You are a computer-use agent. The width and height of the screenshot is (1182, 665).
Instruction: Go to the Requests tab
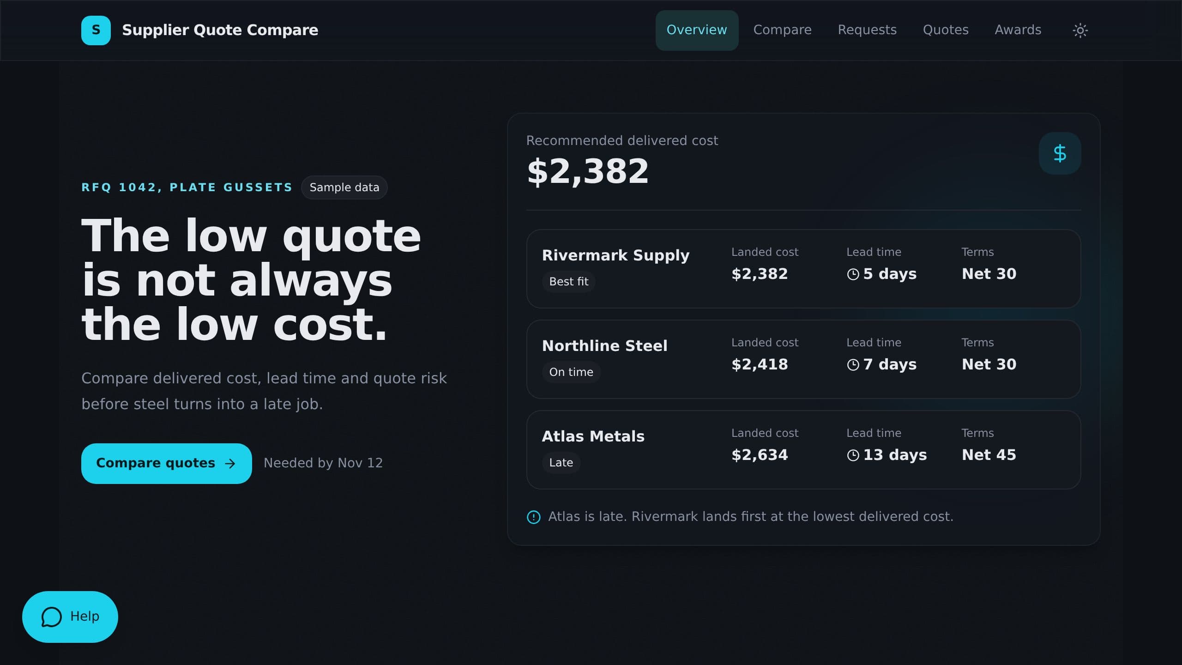[x=867, y=30]
